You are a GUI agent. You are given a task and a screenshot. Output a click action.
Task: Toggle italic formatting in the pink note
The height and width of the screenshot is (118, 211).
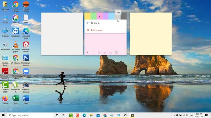(93, 53)
